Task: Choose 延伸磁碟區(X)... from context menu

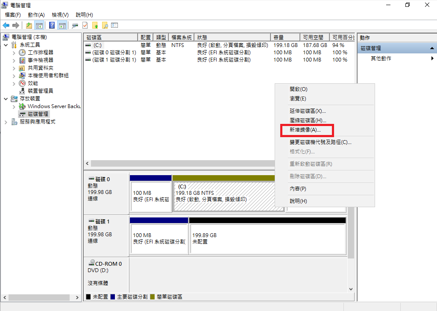Action: click(325, 111)
